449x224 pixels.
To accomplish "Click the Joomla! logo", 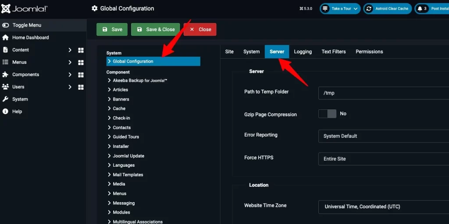I will [25, 9].
